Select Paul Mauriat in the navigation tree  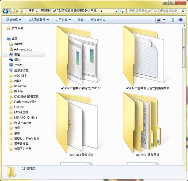pos(22,123)
